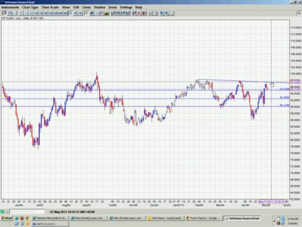Switch to NetDania FinanceChart taskbar button
The width and height of the screenshot is (302, 227).
pos(242,218)
